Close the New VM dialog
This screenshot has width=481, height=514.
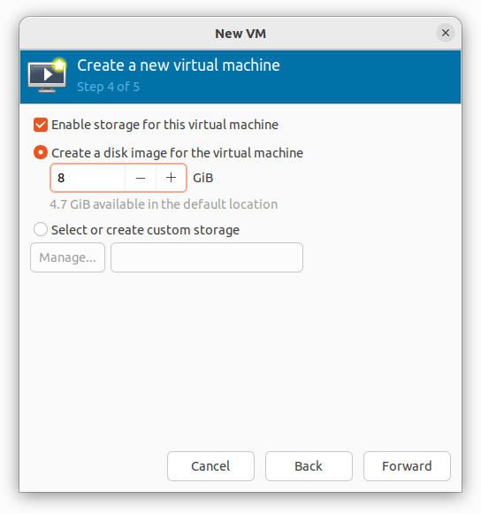click(x=445, y=33)
